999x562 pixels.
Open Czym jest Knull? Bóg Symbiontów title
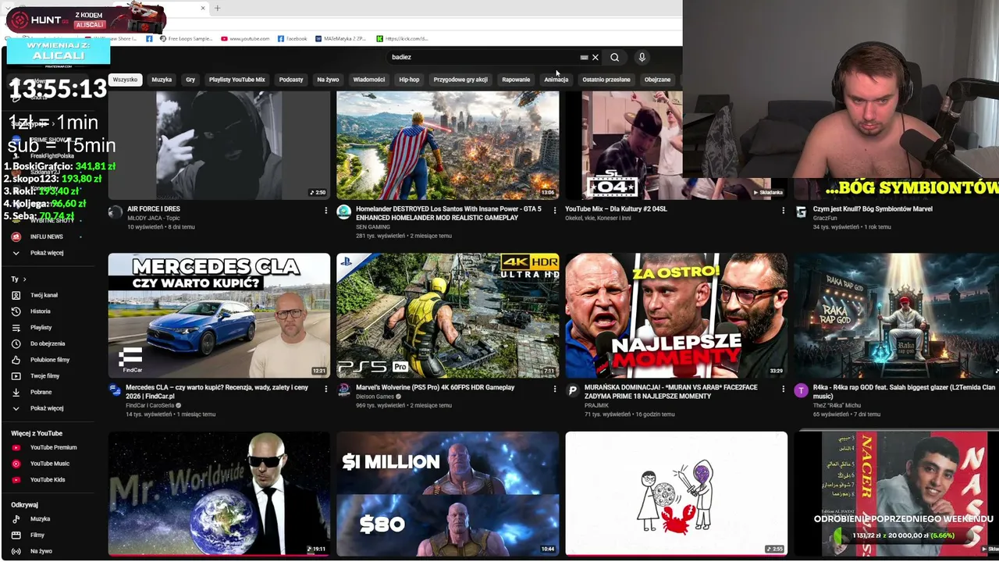tap(873, 209)
